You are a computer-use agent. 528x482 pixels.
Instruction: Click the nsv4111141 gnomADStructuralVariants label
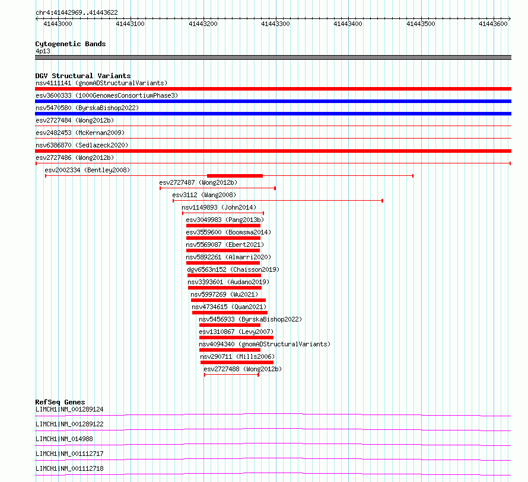click(x=101, y=83)
